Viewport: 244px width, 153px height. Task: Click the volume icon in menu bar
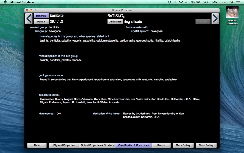tap(186, 2)
